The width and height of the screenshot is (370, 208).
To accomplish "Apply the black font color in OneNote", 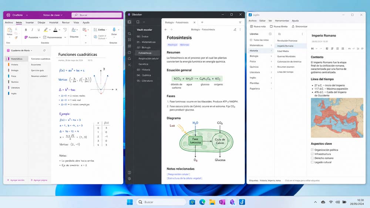I will (55, 30).
